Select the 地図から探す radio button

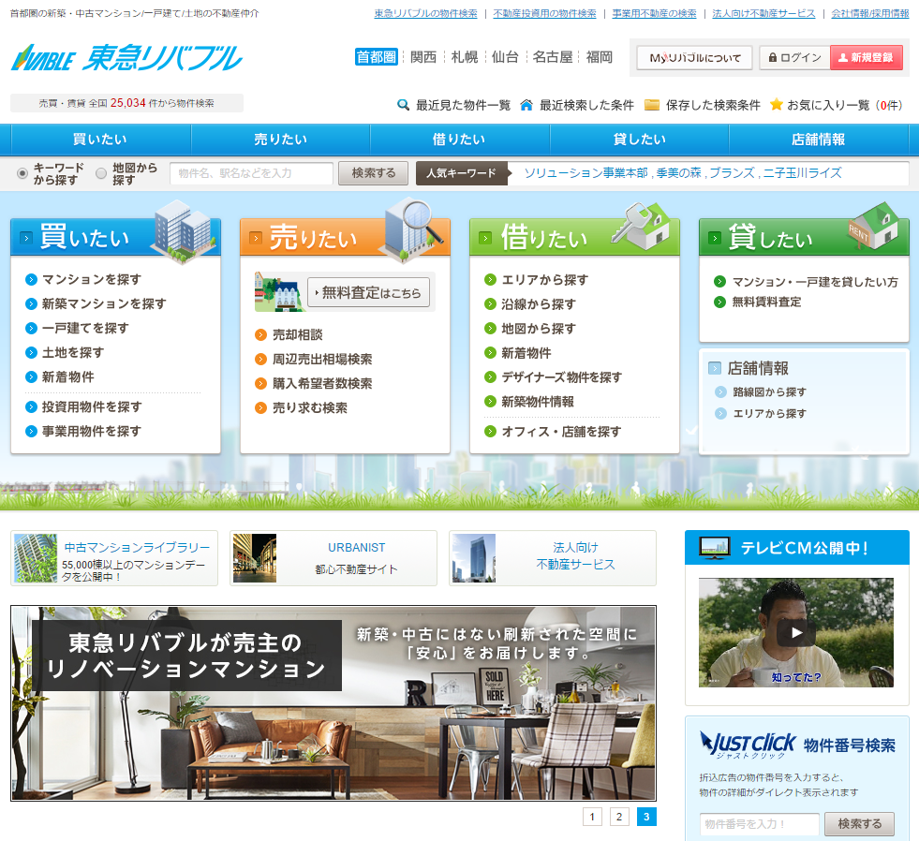tap(101, 173)
